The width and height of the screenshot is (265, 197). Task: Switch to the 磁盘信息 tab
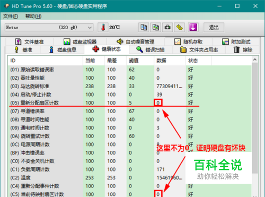point(63,50)
